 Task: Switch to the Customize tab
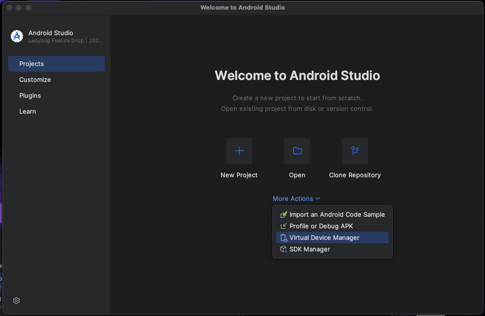click(x=56, y=79)
